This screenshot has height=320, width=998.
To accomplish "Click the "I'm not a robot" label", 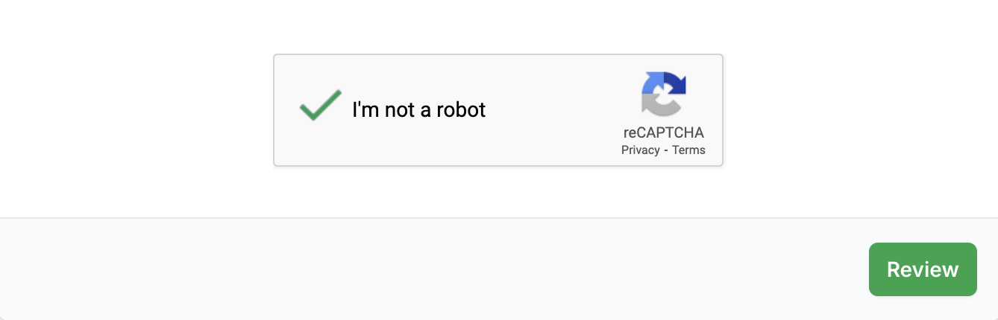I will [418, 110].
